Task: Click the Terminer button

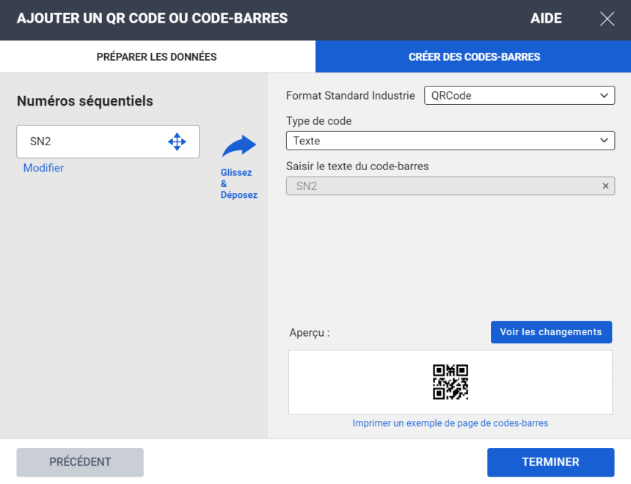Action: pyautogui.click(x=550, y=462)
